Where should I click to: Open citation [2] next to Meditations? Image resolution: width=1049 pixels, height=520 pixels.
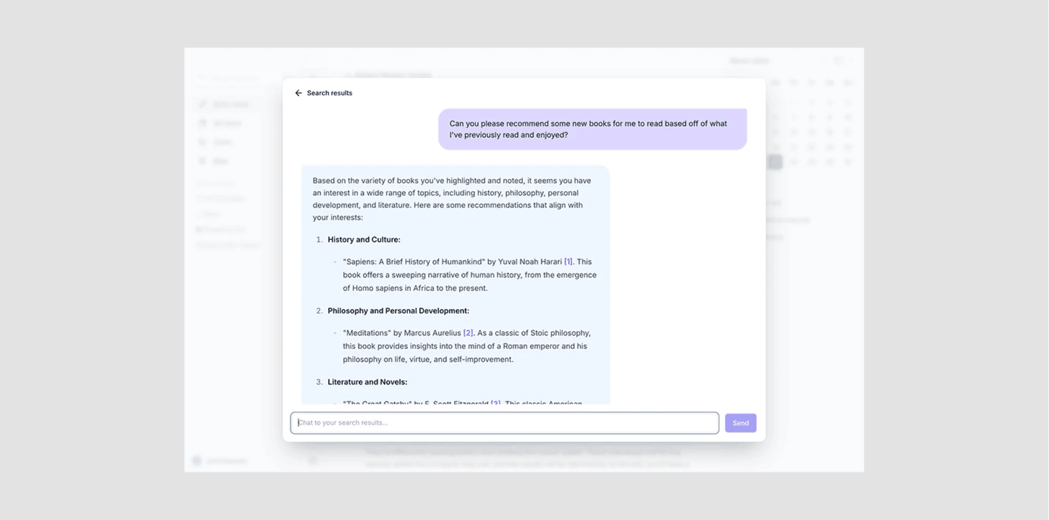[x=468, y=333]
